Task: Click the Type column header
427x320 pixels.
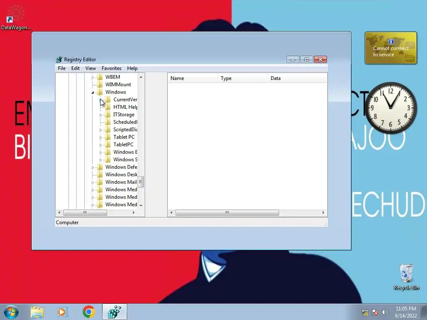Action: (243, 78)
